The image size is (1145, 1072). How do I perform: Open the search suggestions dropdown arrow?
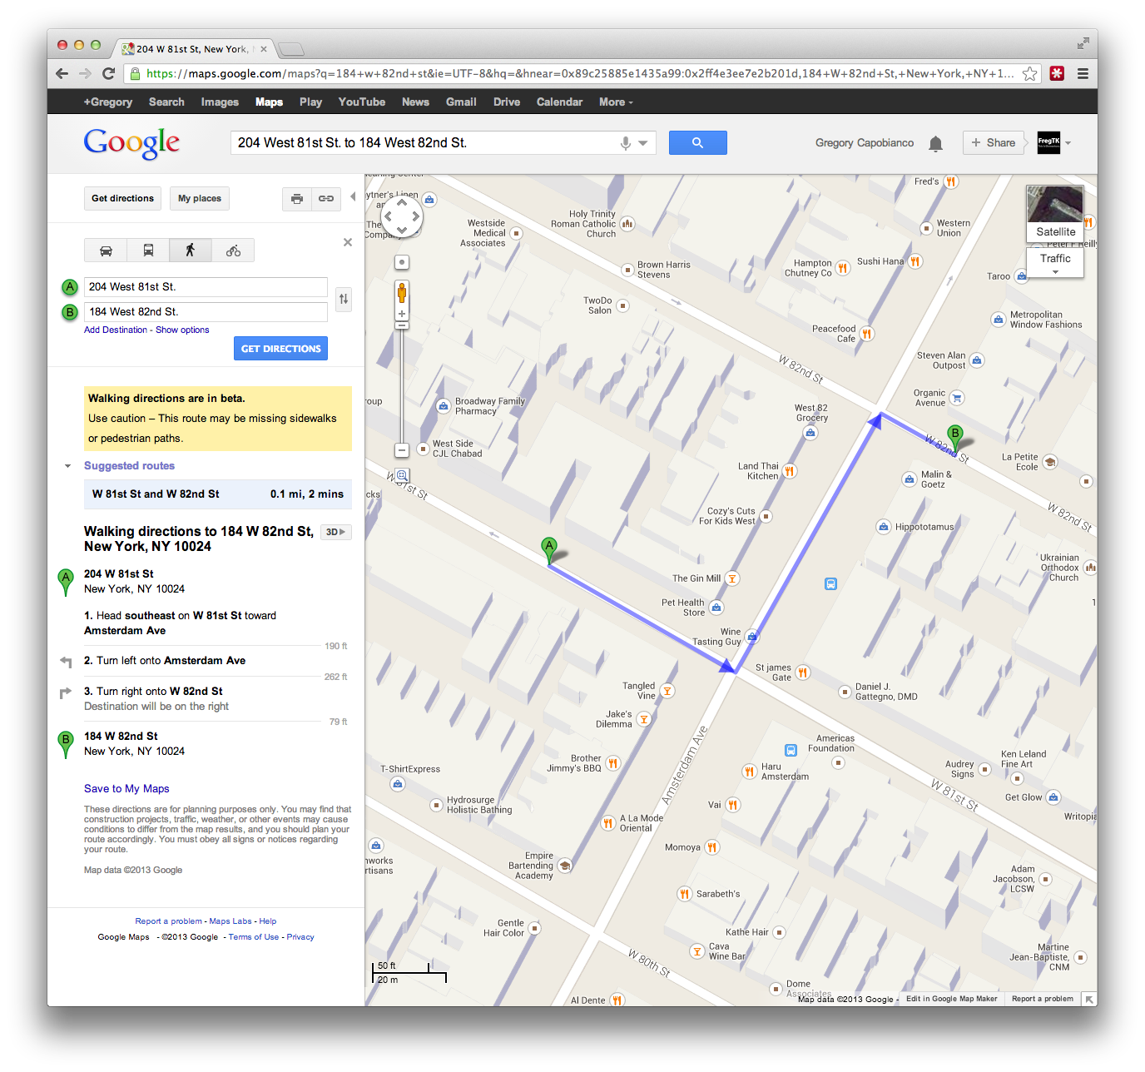point(643,143)
